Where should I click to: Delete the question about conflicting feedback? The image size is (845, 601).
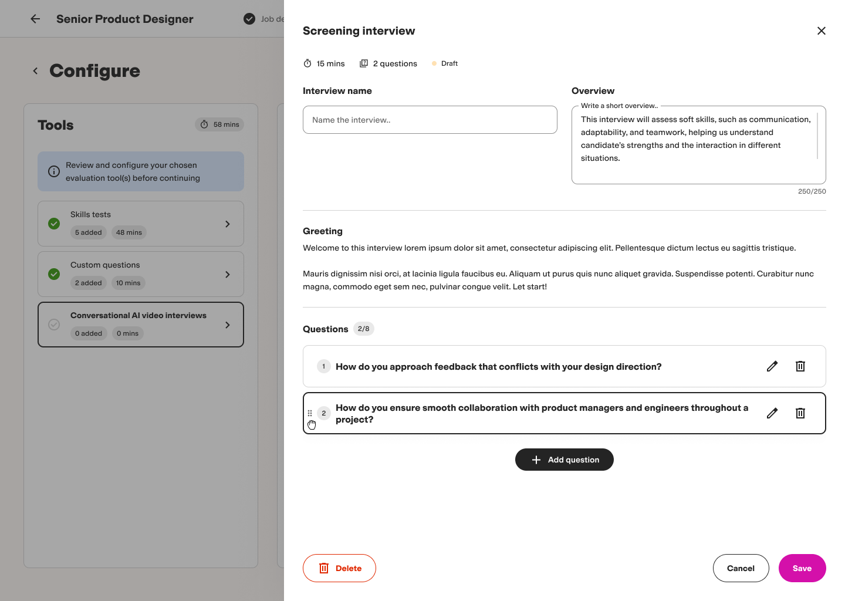click(x=800, y=366)
